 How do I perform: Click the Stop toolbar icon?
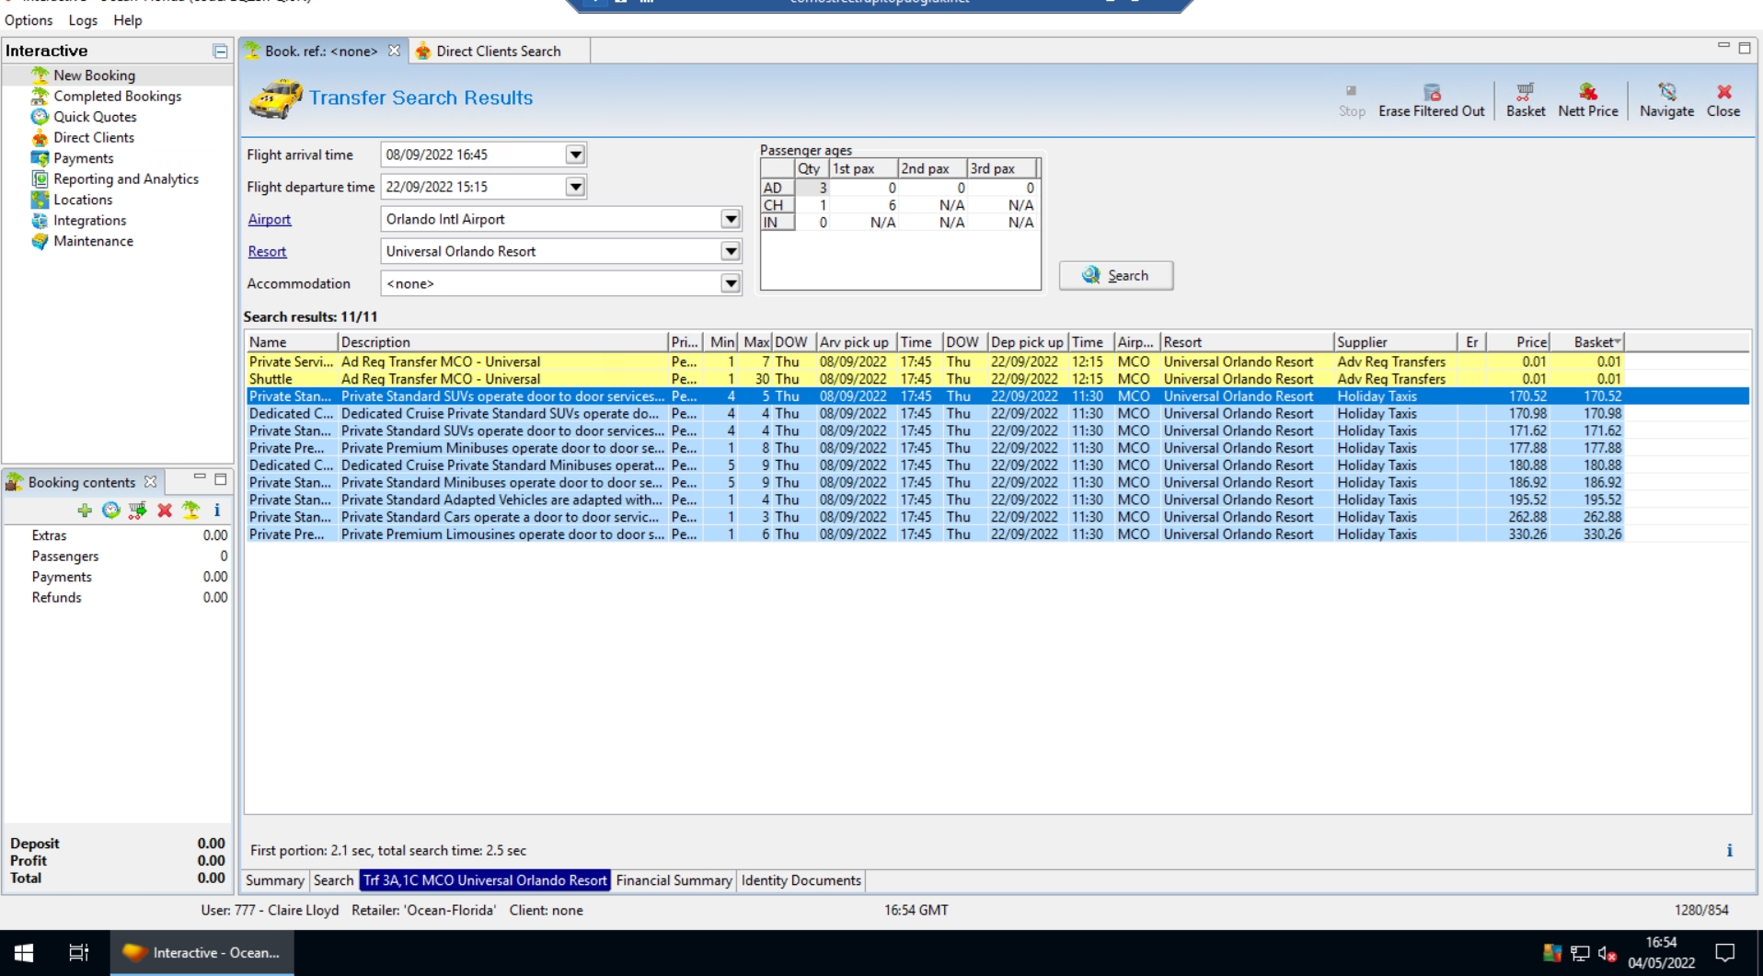click(1352, 100)
